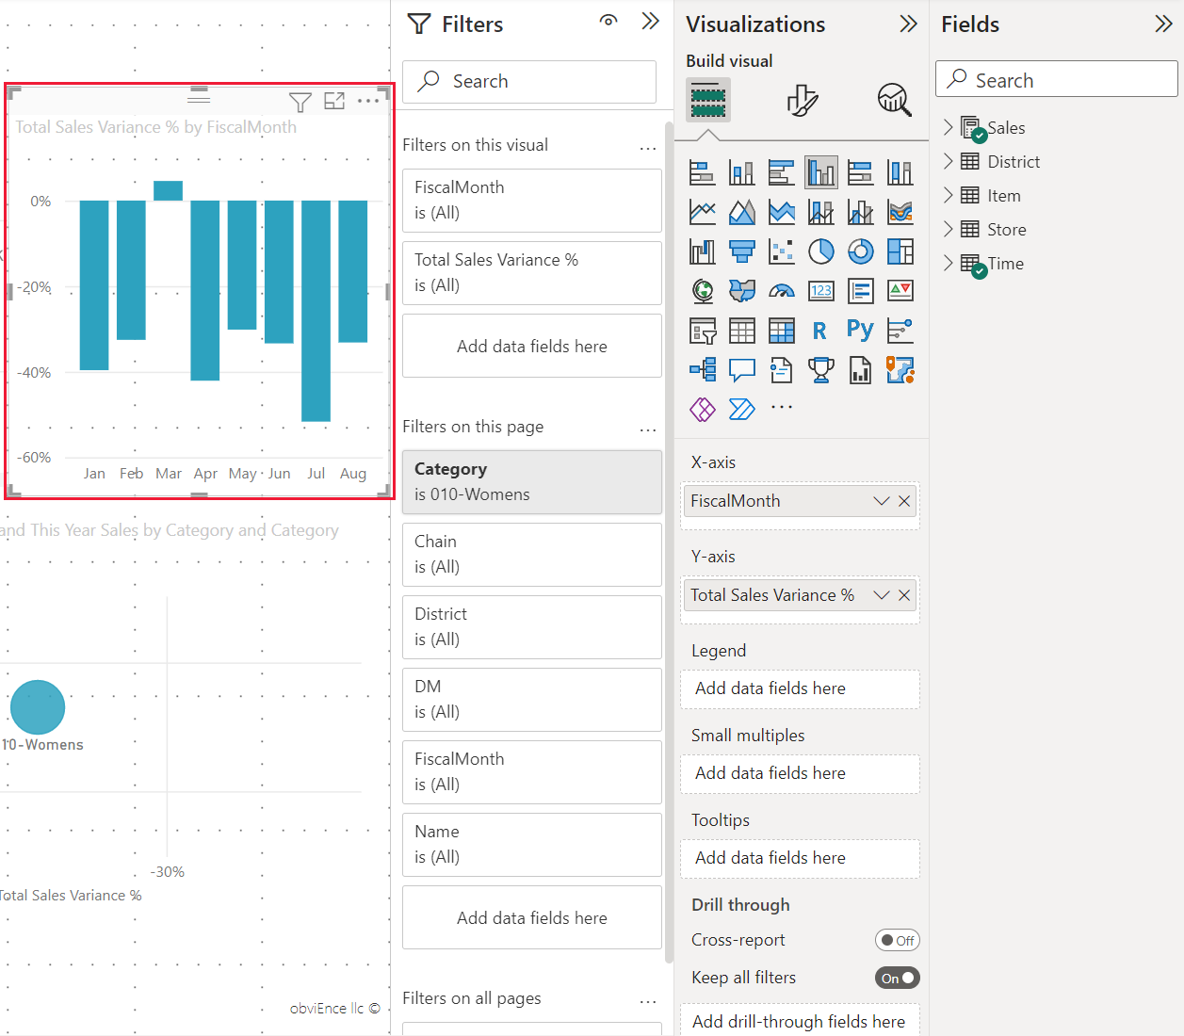Viewport: 1184px width, 1036px height.
Task: Expand the Store table in Fields
Action: (949, 229)
